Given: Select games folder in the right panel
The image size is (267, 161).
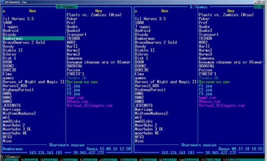Looking at the screenshot, I should (140, 78).
